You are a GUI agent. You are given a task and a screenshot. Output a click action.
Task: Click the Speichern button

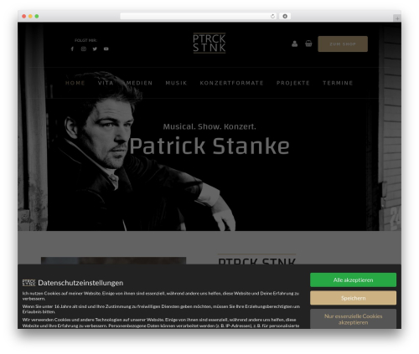coord(353,298)
